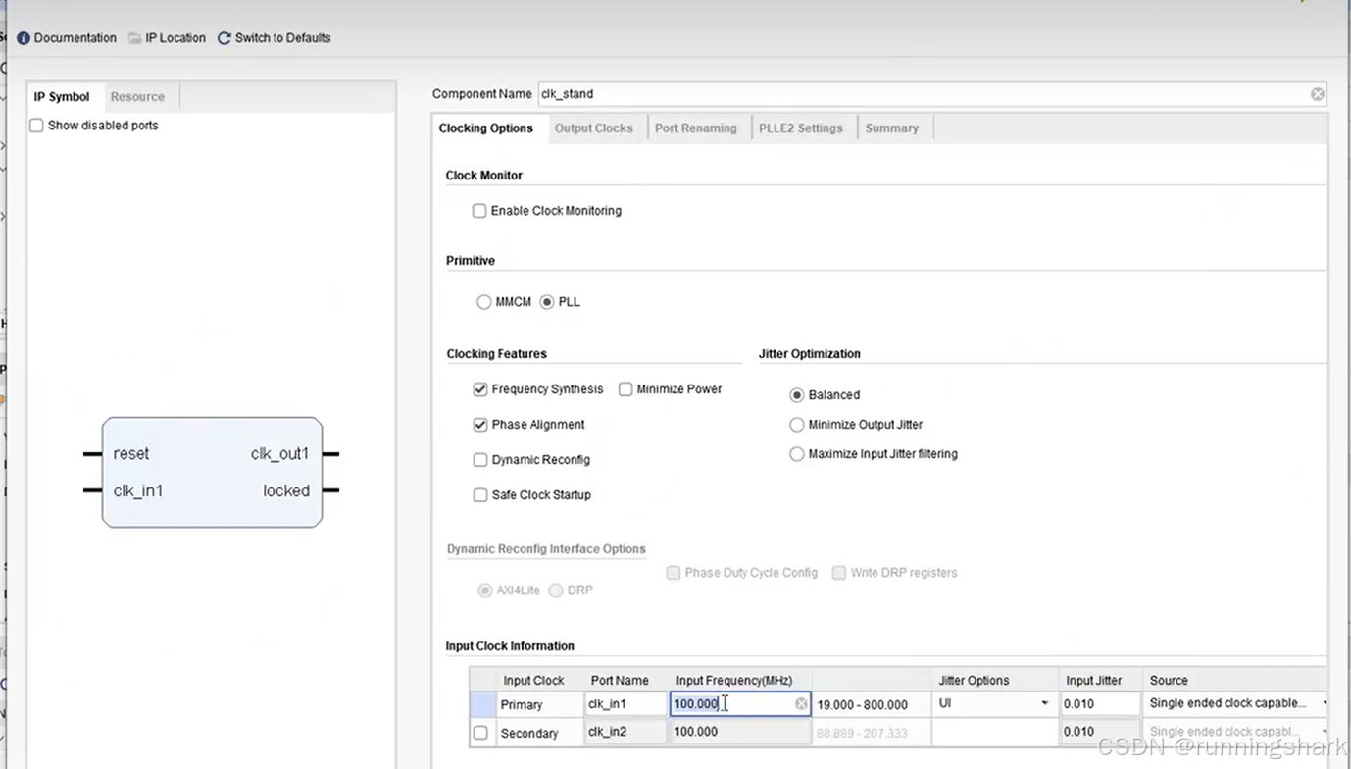Image resolution: width=1351 pixels, height=769 pixels.
Task: Click the IP Location folder icon
Action: pos(135,38)
